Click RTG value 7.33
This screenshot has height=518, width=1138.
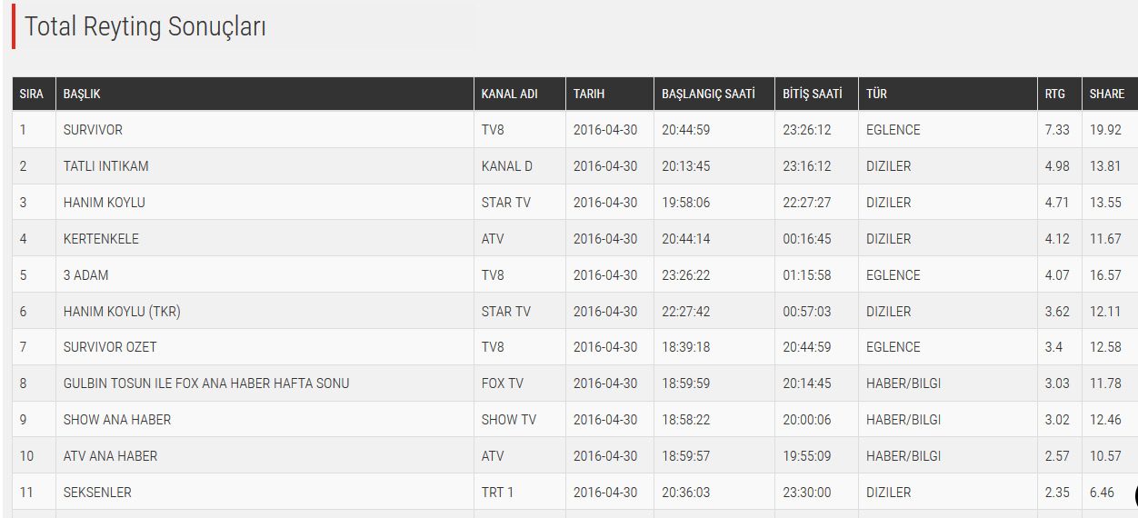(1057, 130)
